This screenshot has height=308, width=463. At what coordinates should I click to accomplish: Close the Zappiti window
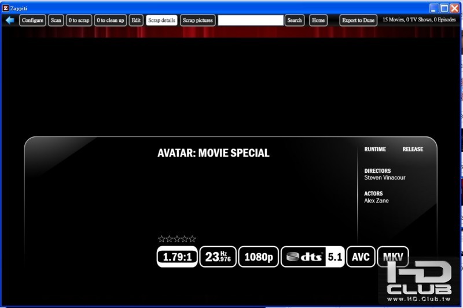454,8
